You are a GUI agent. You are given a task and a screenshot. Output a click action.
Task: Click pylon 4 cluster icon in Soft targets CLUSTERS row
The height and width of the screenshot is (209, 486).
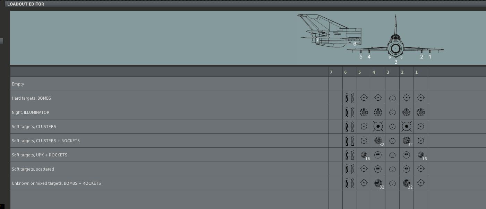[x=378, y=126]
